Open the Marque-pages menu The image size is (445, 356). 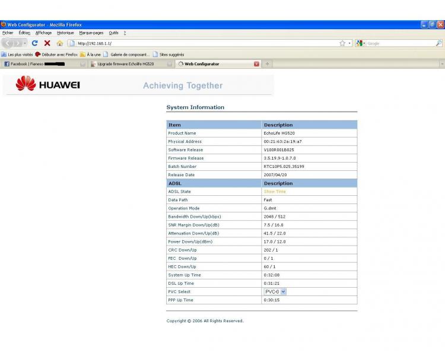91,33
